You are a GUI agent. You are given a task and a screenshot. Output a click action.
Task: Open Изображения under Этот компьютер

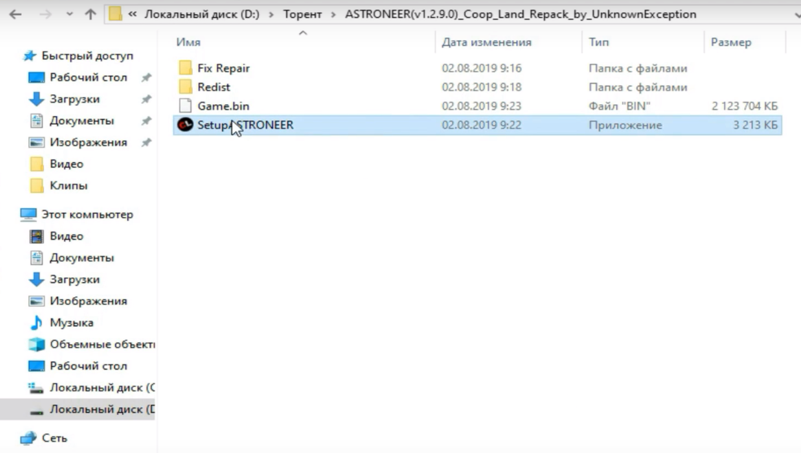tap(88, 301)
